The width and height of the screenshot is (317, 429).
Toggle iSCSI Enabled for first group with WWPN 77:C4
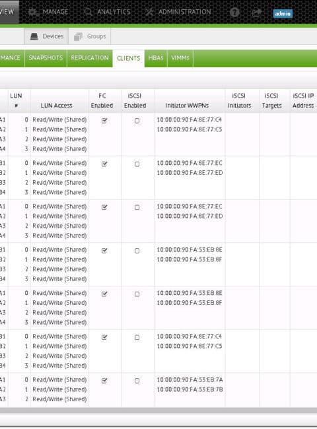pyautogui.click(x=137, y=121)
